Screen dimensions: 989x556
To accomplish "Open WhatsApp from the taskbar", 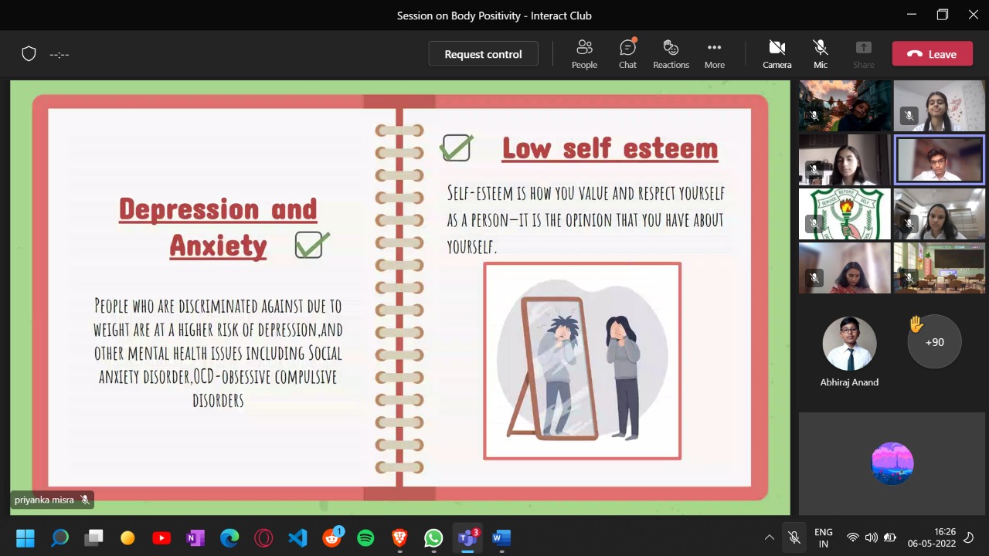I will point(433,537).
